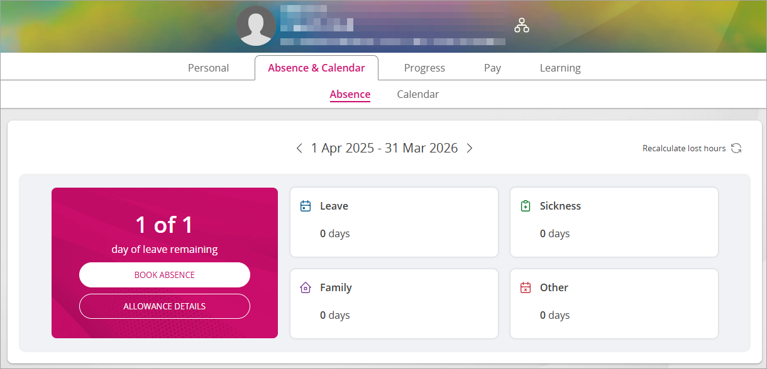Open the Pay tab
Viewport: 767px width, 369px height.
pos(492,68)
